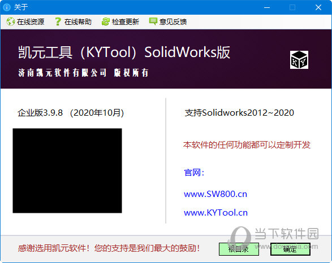Click the green refresh update icon
This screenshot has height=263, width=332.
tap(105, 21)
